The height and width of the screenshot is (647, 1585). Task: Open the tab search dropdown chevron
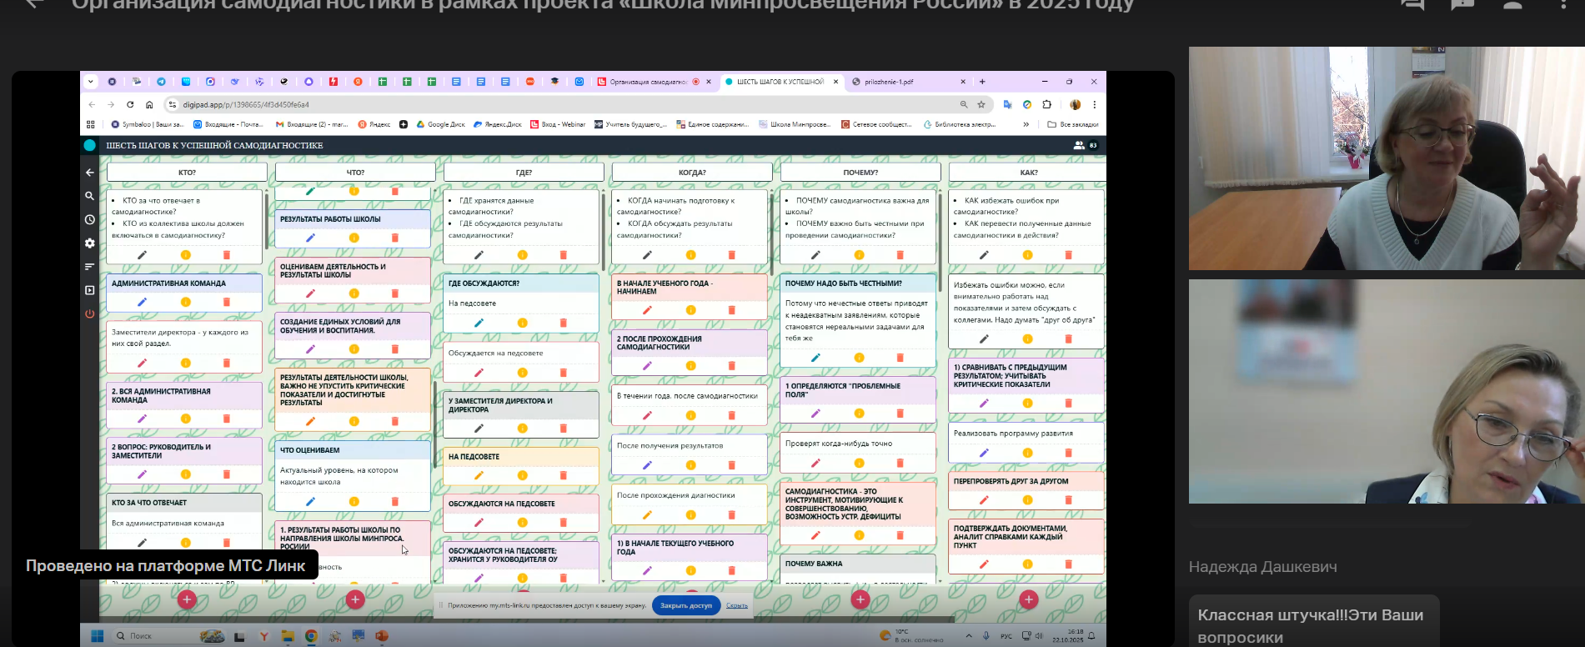[x=90, y=82]
